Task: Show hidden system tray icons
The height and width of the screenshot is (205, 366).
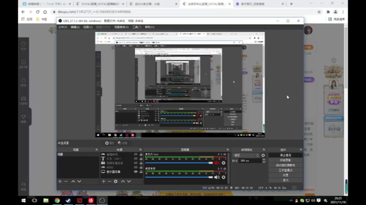Action: pyautogui.click(x=291, y=200)
